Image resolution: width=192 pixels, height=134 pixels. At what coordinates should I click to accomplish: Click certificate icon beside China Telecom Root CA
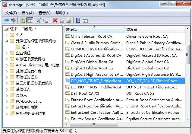[68, 37]
